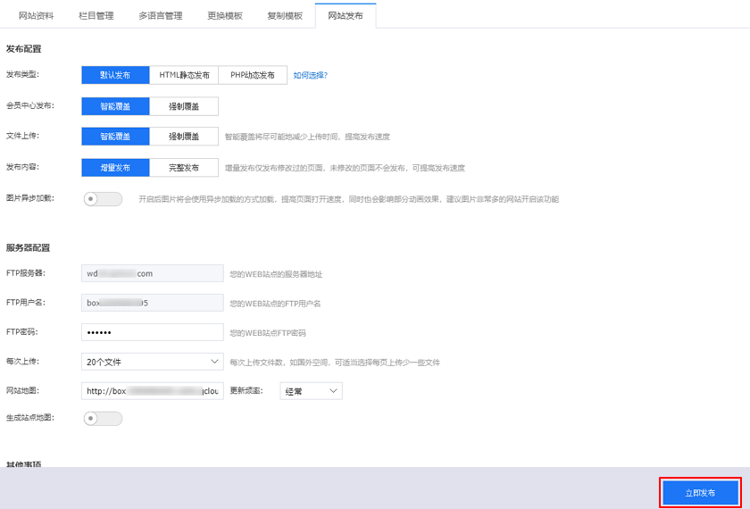
Task: Click the 立即发布 button
Action: click(x=700, y=493)
